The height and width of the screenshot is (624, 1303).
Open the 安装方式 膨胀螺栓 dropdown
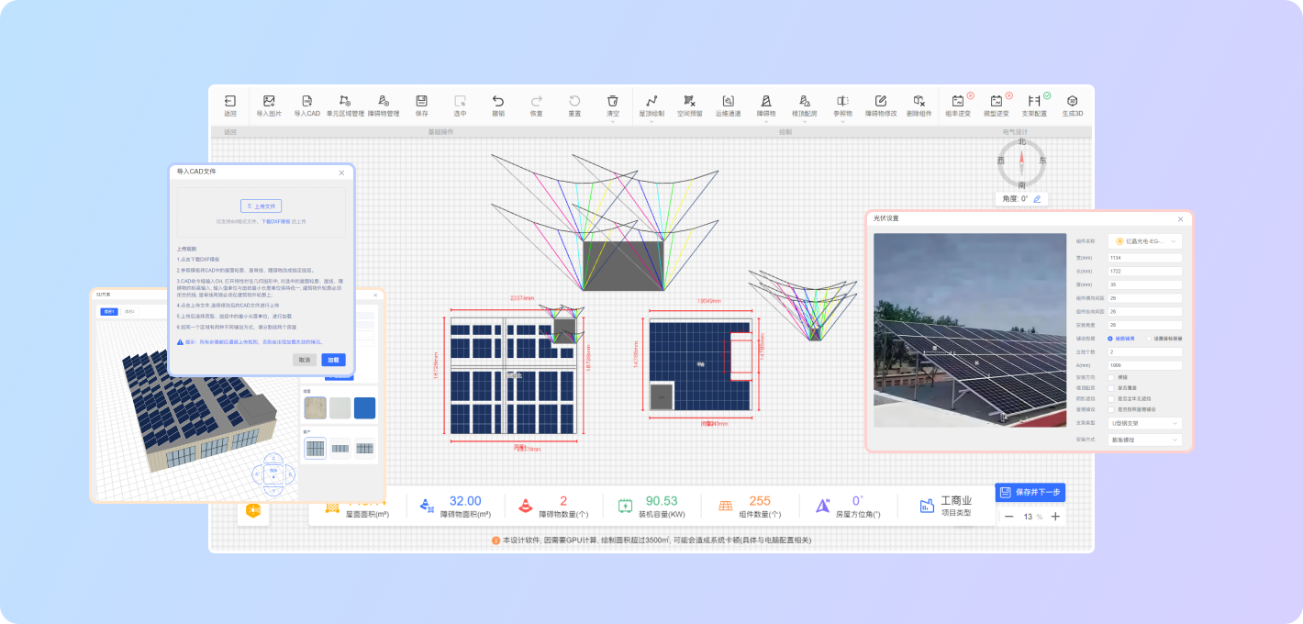point(1145,440)
